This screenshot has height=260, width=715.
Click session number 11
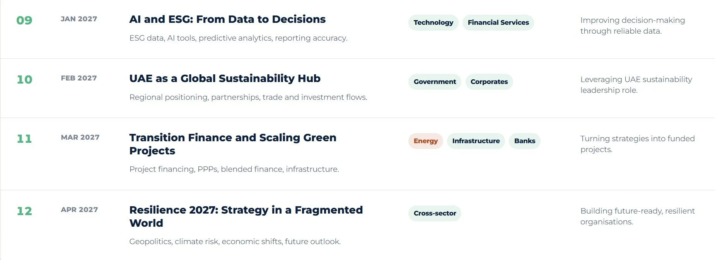click(24, 139)
